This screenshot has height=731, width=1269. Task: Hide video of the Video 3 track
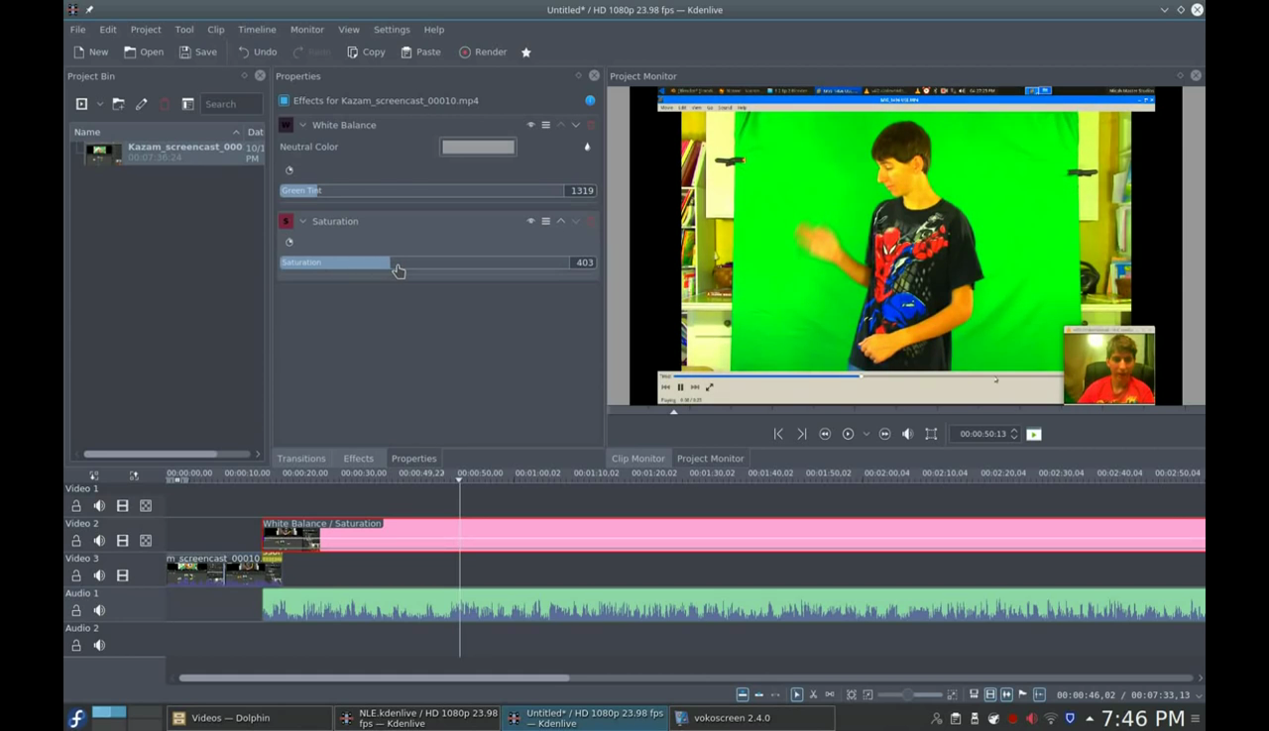click(x=122, y=575)
